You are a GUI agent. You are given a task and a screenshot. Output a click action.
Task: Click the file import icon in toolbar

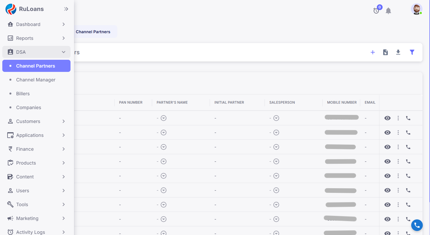point(385,52)
